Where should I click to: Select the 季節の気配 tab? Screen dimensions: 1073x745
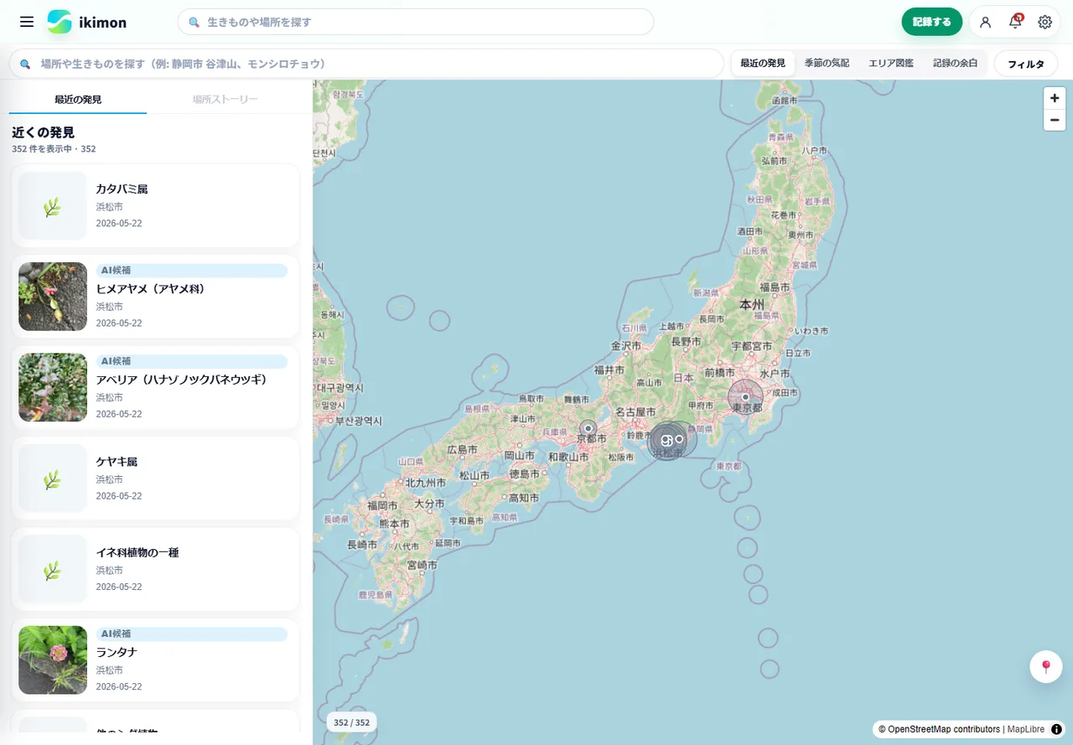tap(827, 64)
